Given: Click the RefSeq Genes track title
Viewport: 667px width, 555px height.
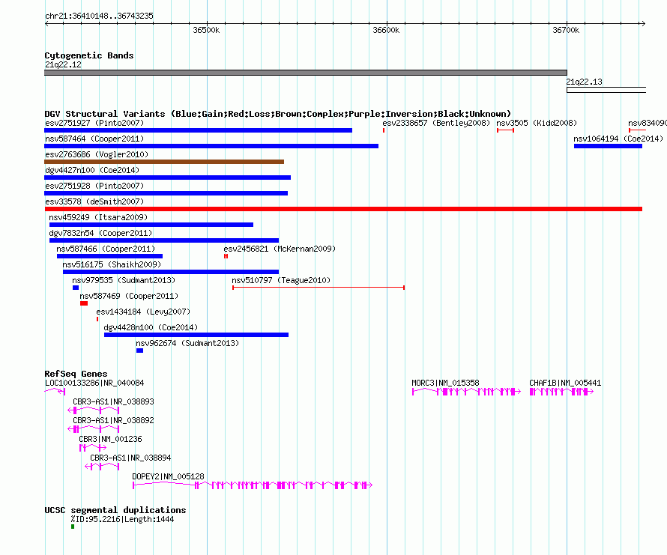Looking at the screenshot, I should tap(76, 374).
